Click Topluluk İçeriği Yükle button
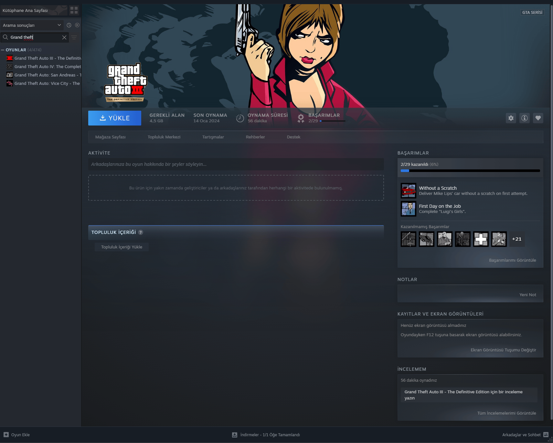553x443 pixels. (x=122, y=247)
